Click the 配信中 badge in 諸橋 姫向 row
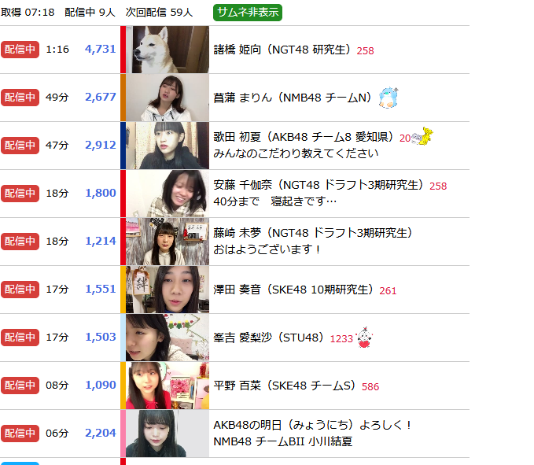 coord(20,50)
